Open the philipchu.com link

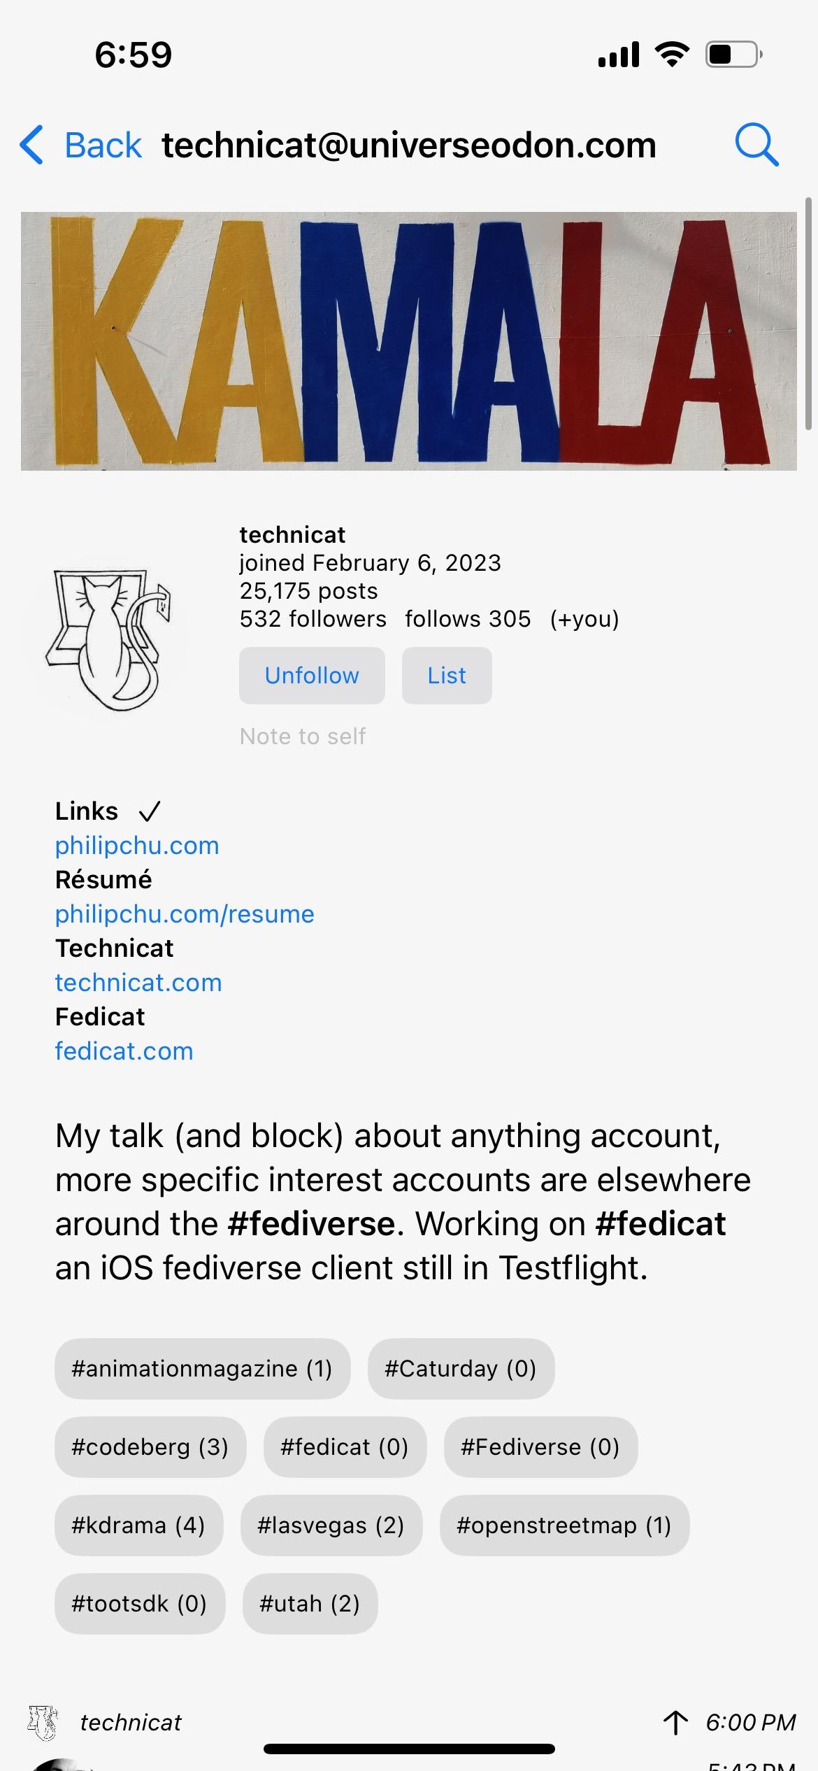point(137,846)
